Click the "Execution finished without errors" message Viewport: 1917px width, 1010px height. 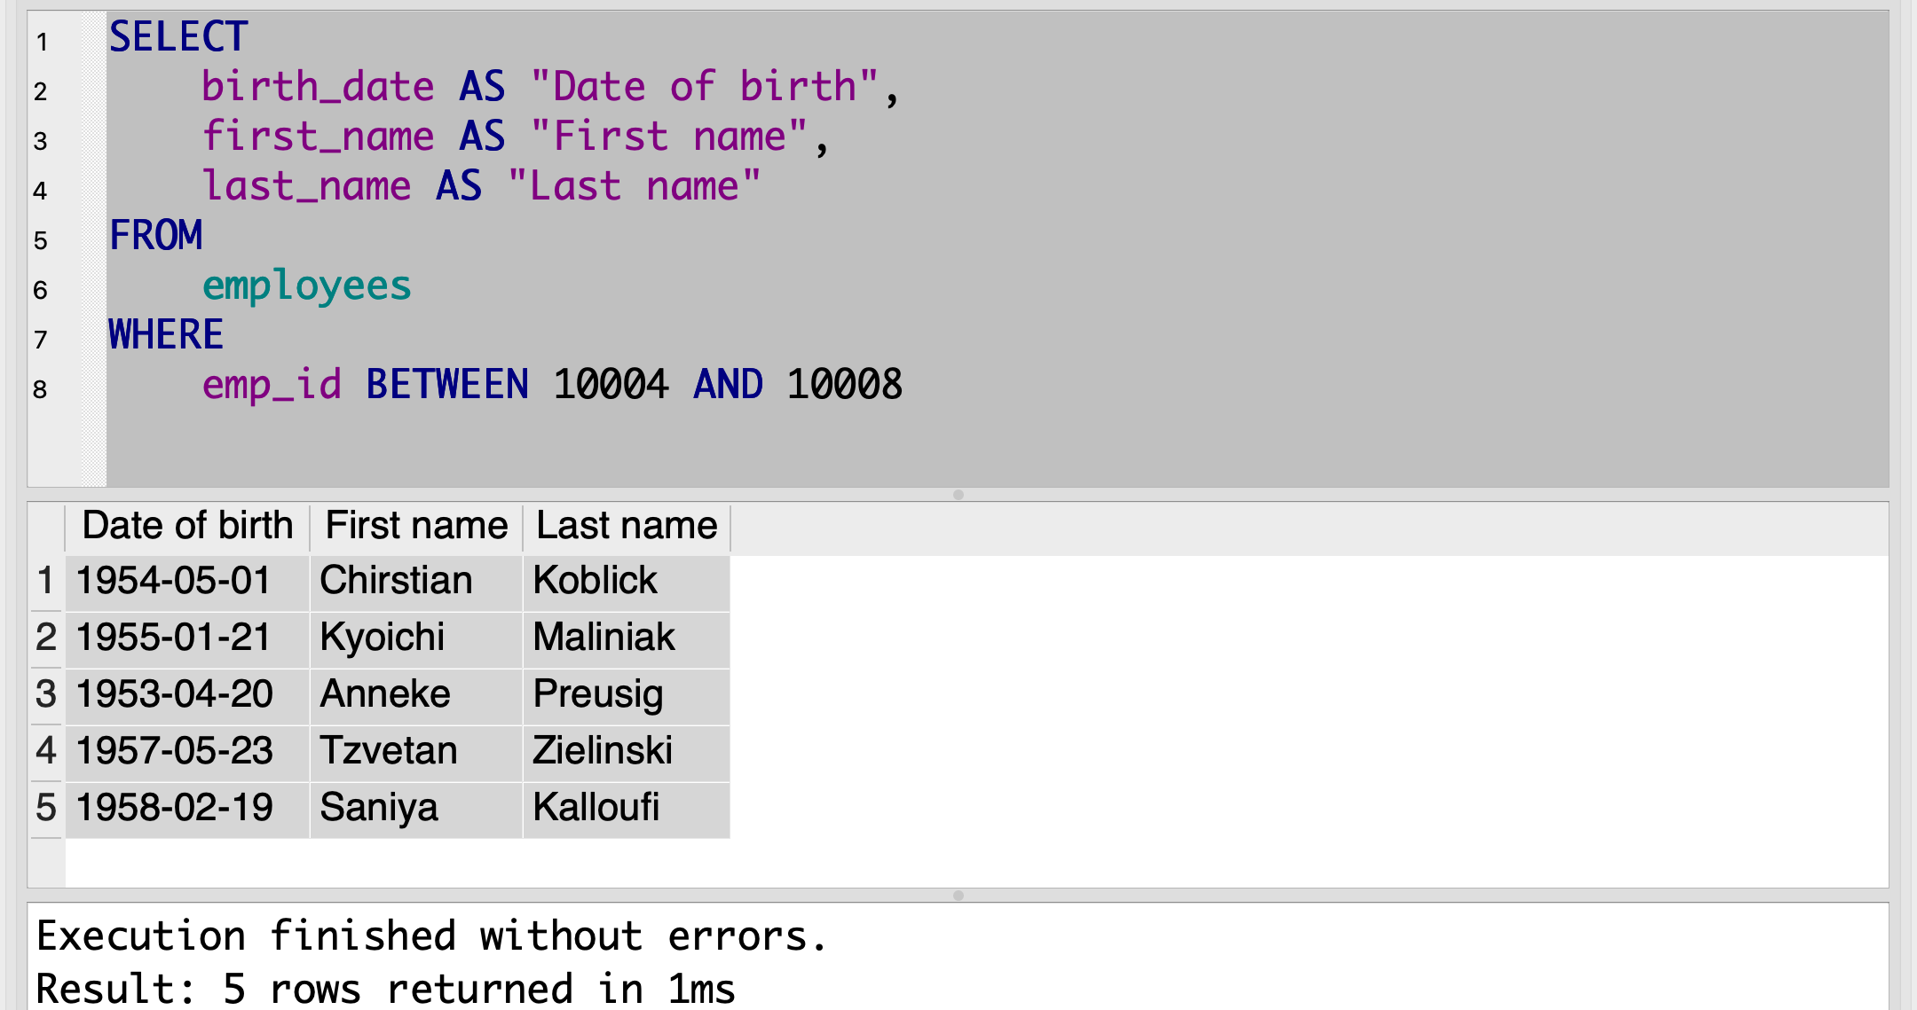pos(432,936)
